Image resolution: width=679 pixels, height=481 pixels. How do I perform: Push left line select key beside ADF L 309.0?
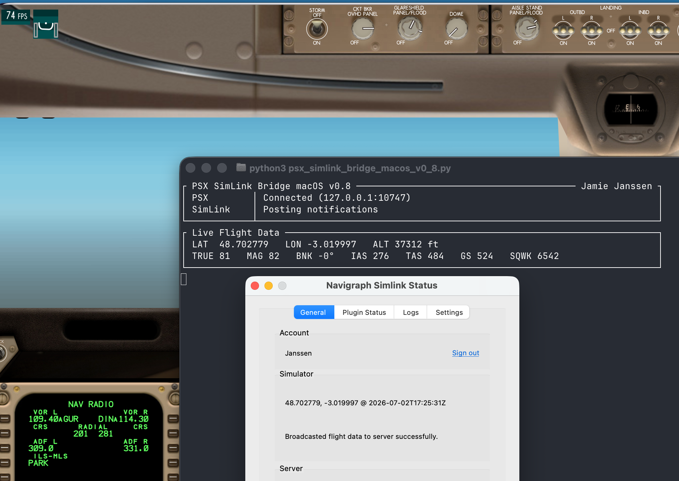(5, 448)
